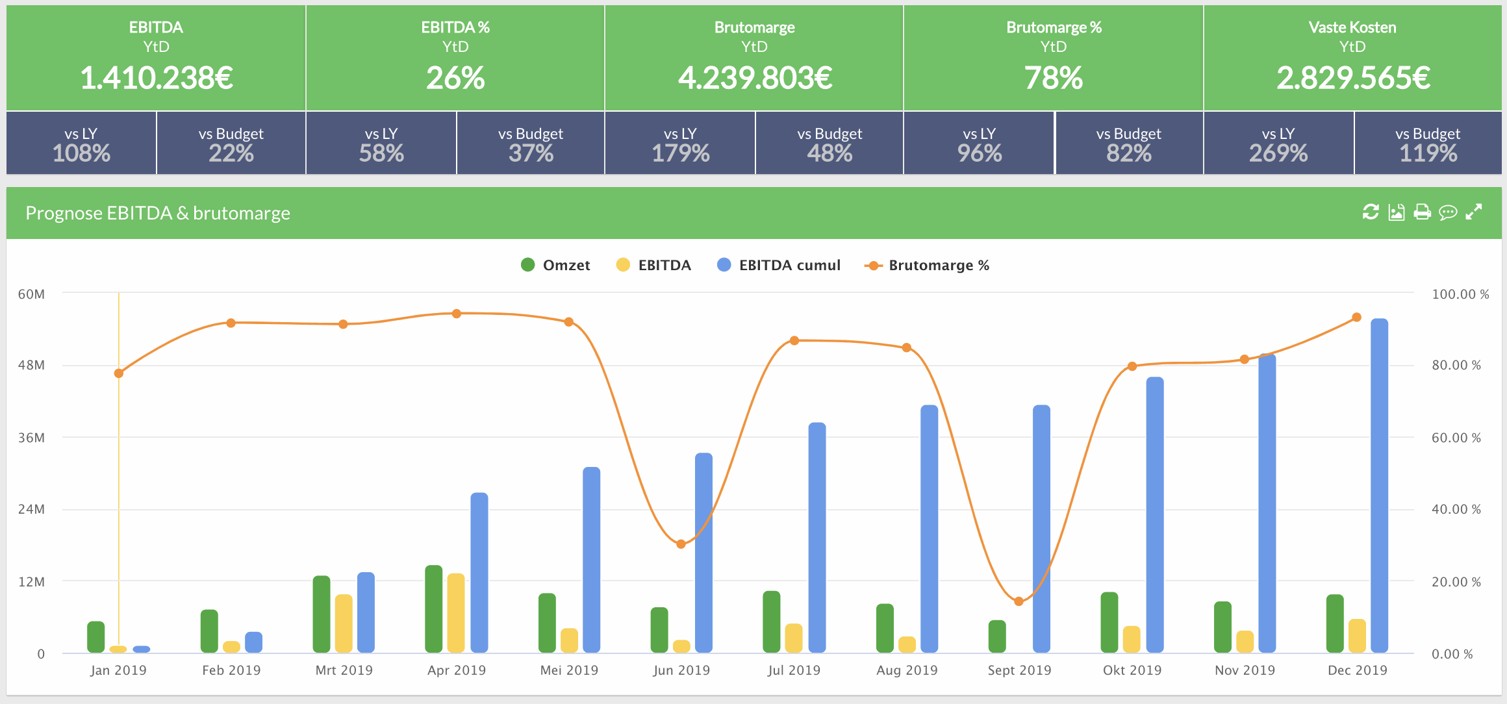Export the chart as an image
Screen dimensions: 1507x704
pos(1398,213)
